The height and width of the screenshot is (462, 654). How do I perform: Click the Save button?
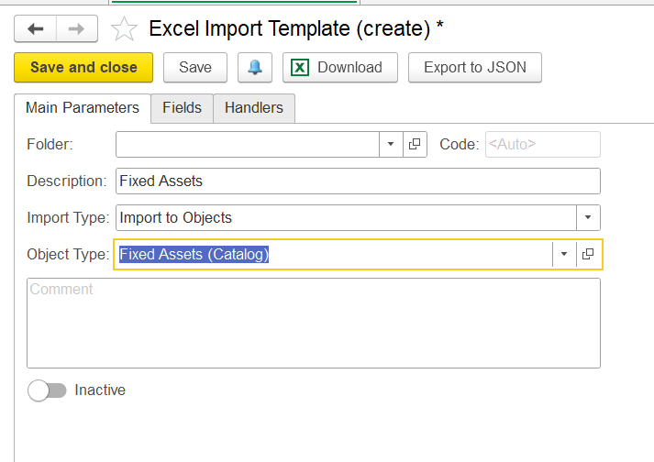pyautogui.click(x=195, y=67)
